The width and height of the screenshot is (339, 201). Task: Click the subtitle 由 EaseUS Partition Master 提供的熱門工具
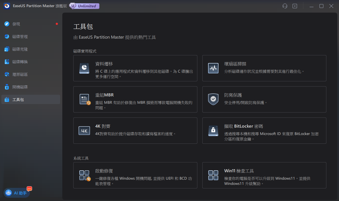[x=115, y=37]
